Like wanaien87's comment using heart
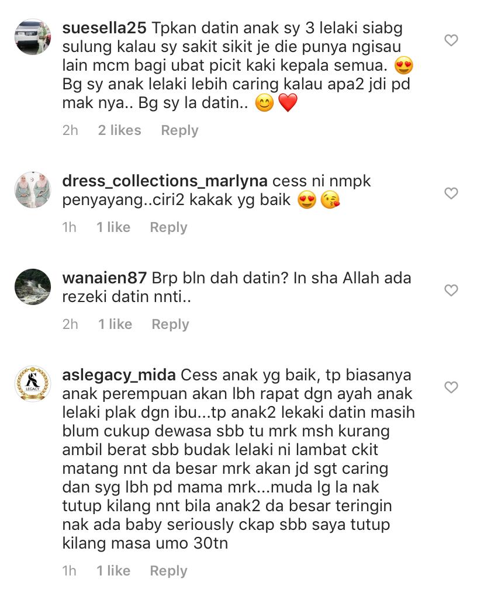484x593 pixels. [451, 290]
